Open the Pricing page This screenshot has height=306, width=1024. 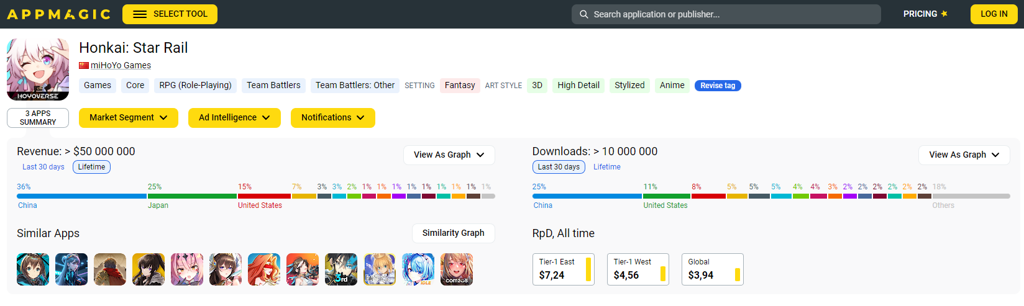[x=925, y=14]
